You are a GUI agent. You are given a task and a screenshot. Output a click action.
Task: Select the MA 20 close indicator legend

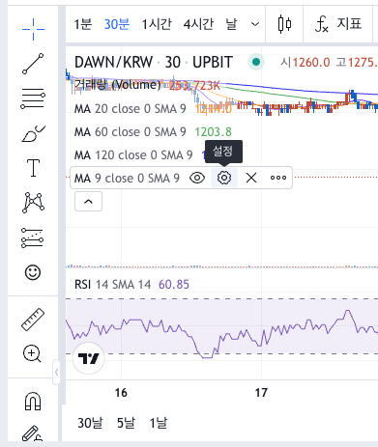[131, 109]
